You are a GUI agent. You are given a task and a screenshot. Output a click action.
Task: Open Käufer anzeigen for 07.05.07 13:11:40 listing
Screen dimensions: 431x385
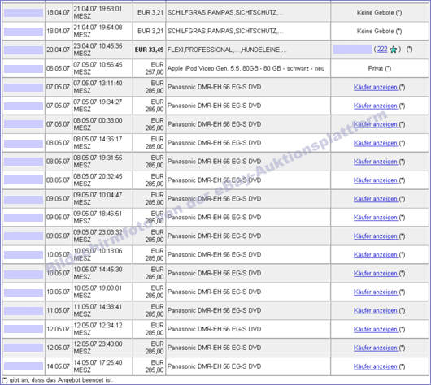(376, 87)
